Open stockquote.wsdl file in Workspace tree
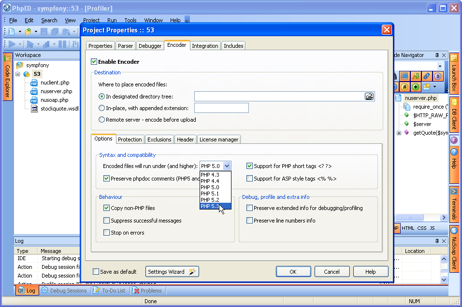The image size is (462, 307). [59, 109]
